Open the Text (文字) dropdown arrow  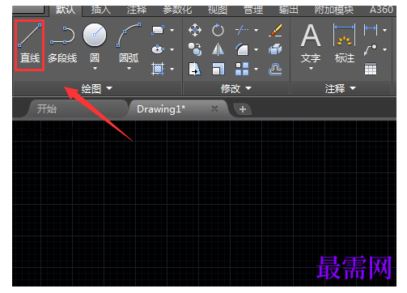coord(311,69)
